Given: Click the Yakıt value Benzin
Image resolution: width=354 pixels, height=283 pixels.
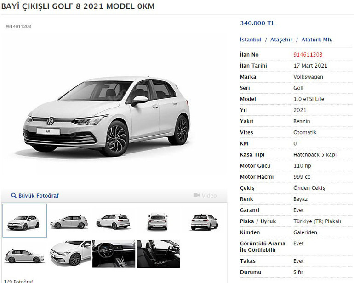Looking at the screenshot, I should pyautogui.click(x=302, y=121).
